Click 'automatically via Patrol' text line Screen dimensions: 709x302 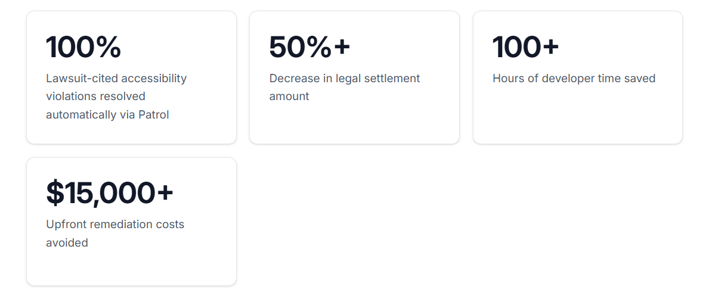click(x=107, y=115)
